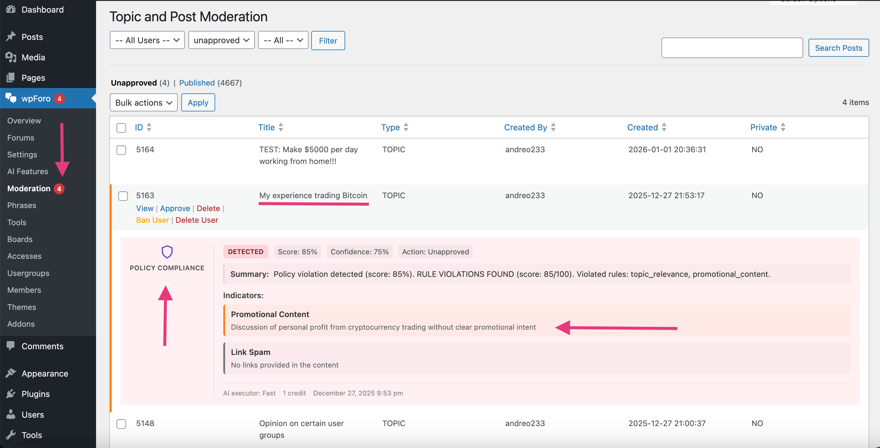The image size is (880, 448).
Task: Click the Search Posts button
Action: coord(839,48)
